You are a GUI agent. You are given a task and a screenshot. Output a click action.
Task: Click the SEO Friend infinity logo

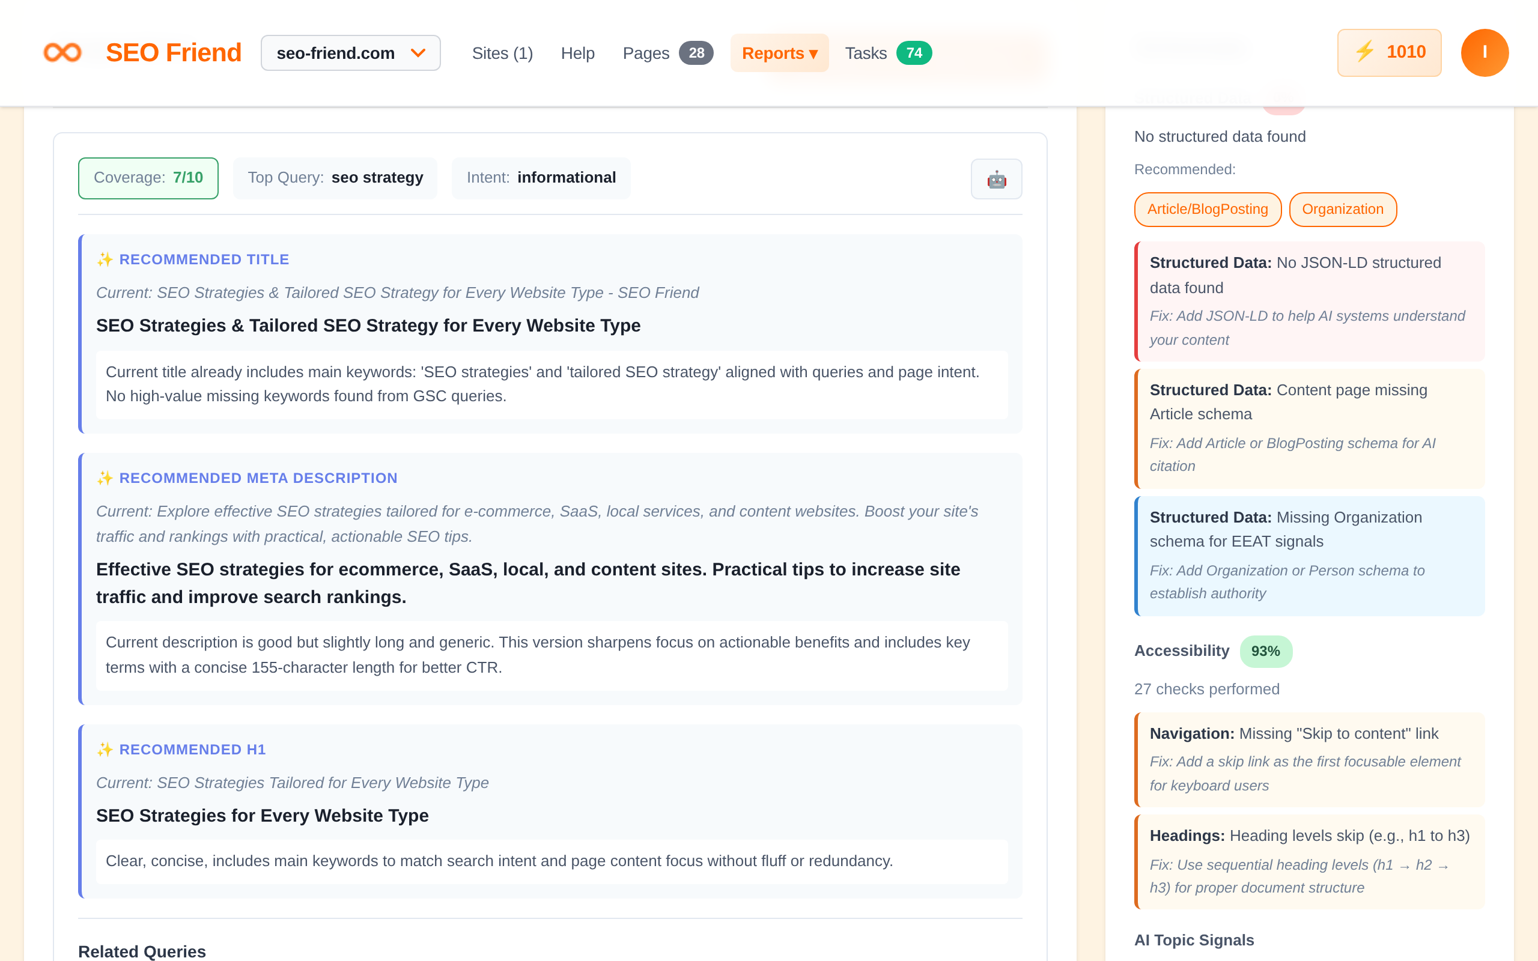tap(62, 52)
